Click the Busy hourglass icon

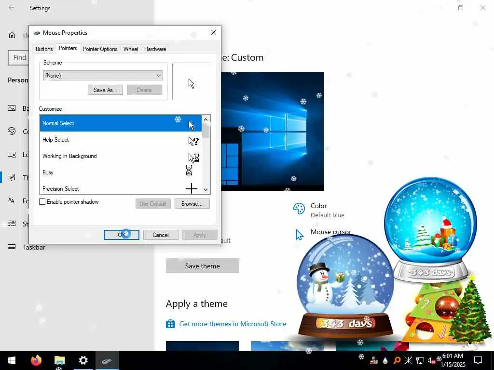tap(189, 170)
